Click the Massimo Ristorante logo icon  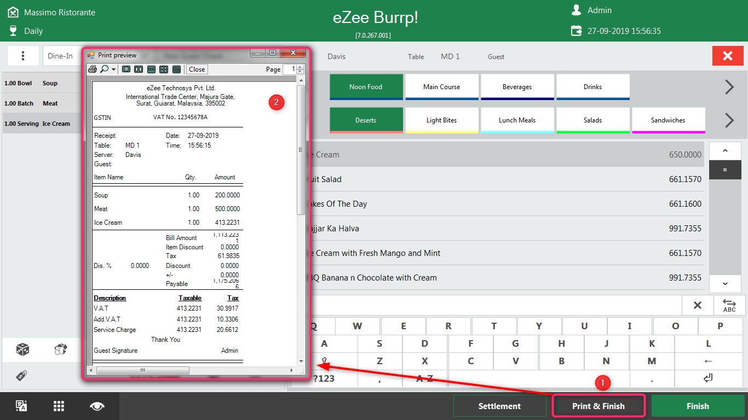13,12
